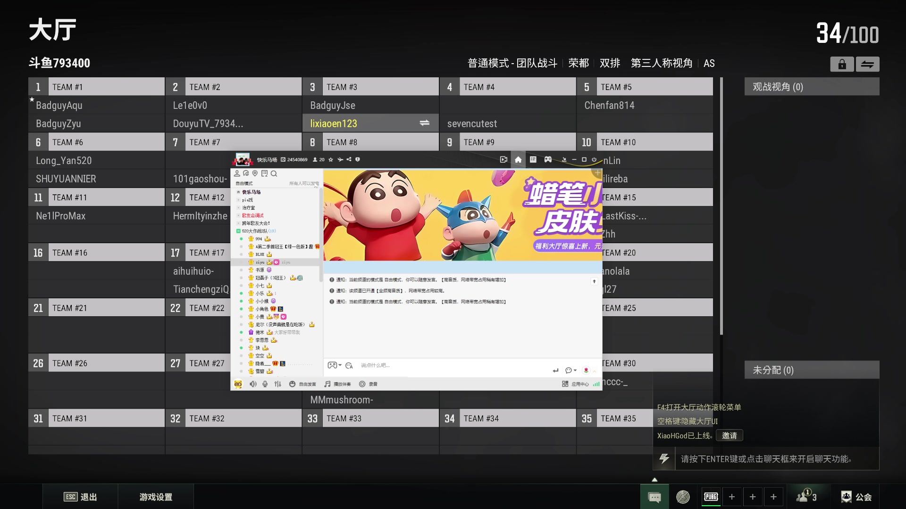Favorite the channel with the star icon
This screenshot has width=906, height=509.
(331, 160)
